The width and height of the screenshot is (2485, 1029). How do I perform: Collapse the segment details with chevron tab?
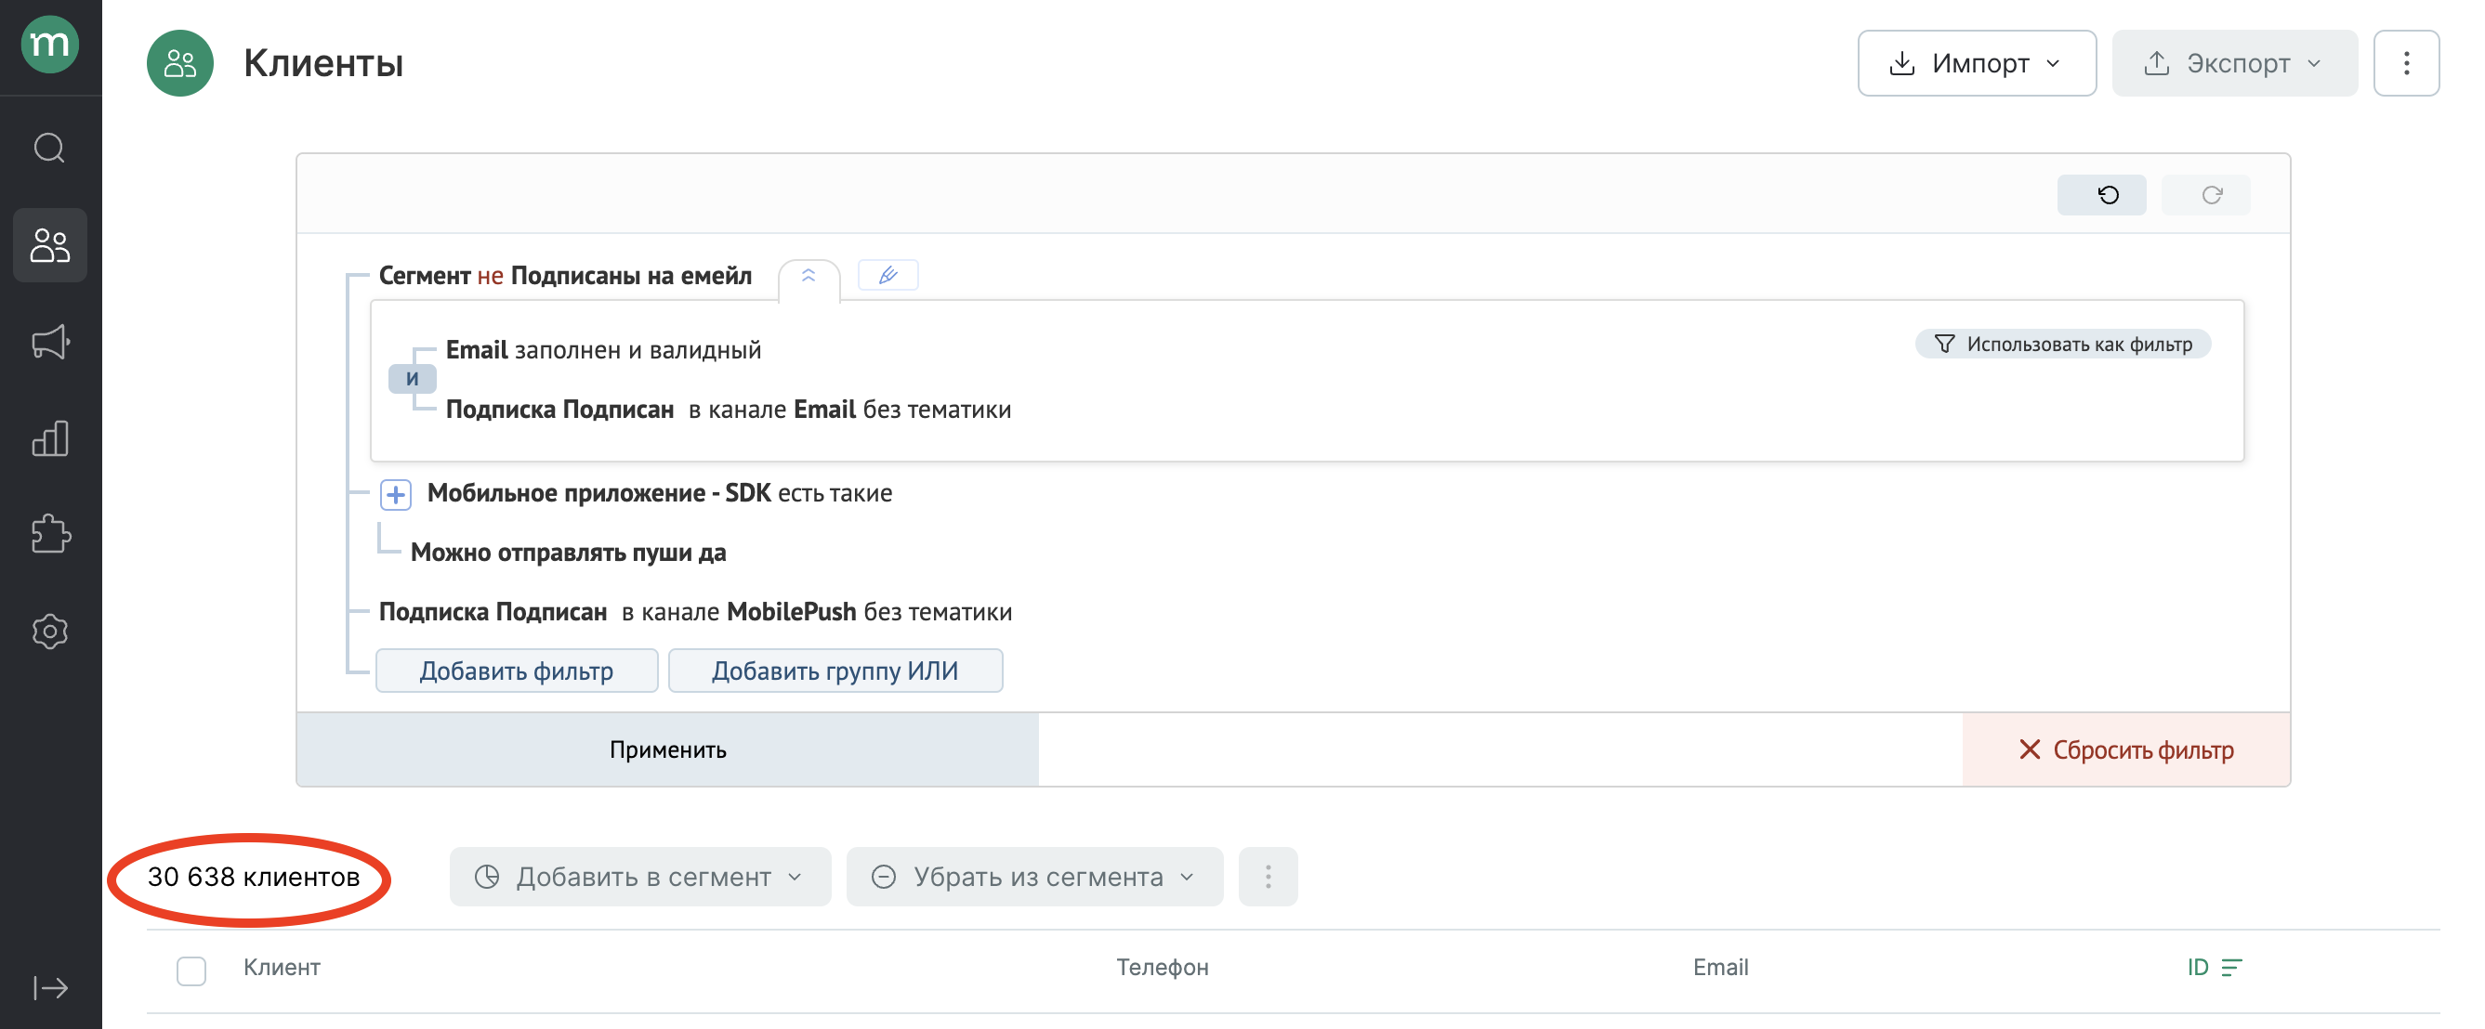[809, 278]
